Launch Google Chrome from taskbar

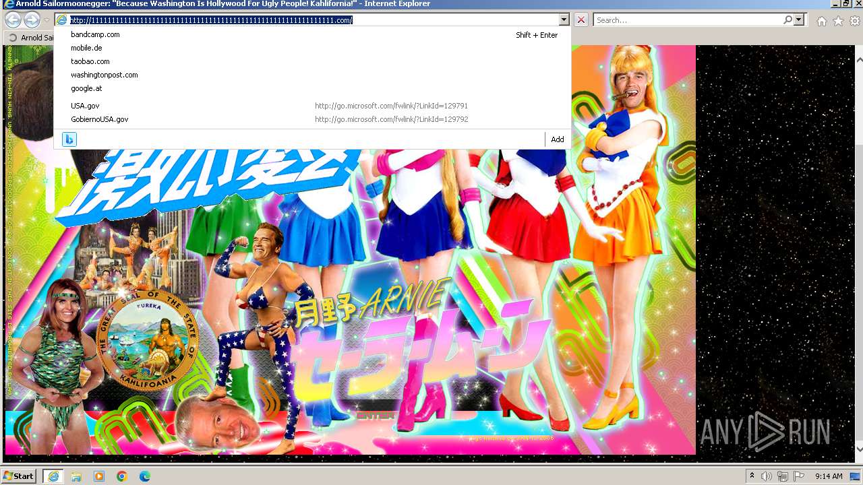(x=122, y=476)
